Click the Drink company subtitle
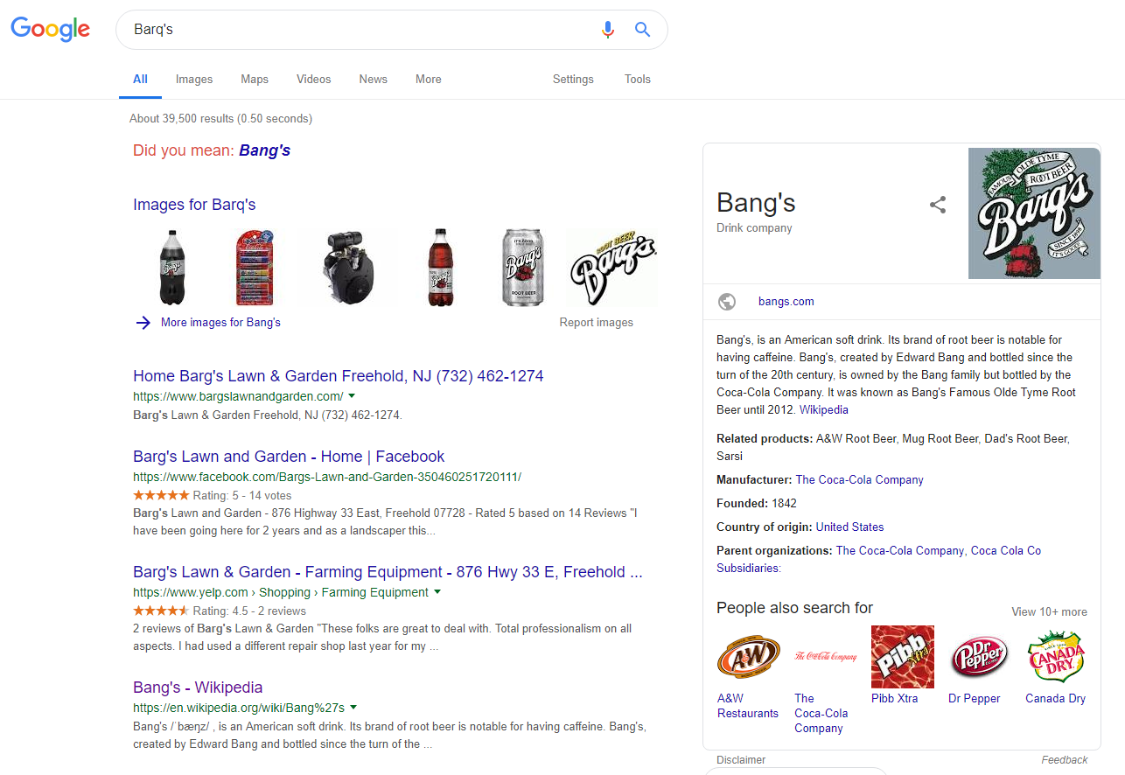The image size is (1125, 775). pos(754,228)
